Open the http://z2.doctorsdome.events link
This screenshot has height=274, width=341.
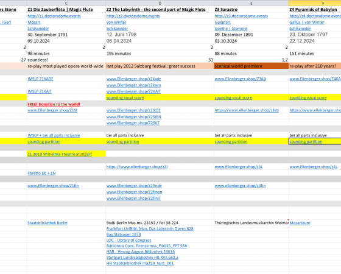[x=133, y=16]
